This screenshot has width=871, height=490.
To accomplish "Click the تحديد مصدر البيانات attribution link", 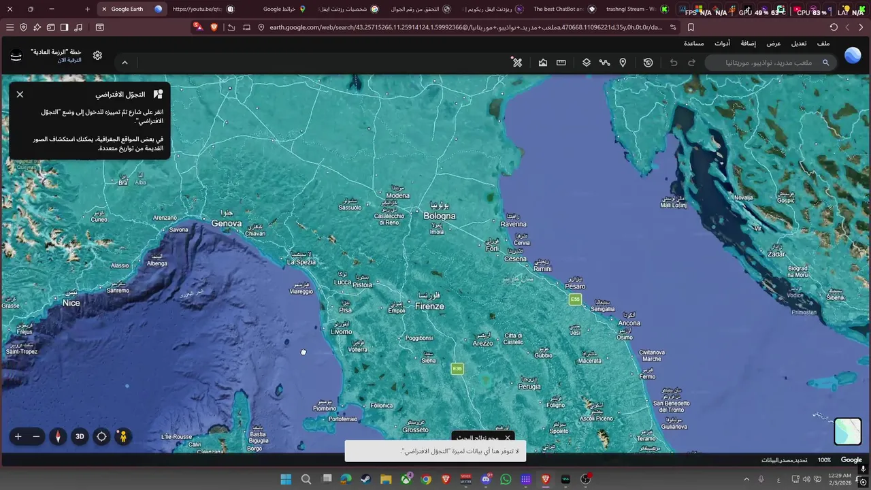I will tap(784, 460).
